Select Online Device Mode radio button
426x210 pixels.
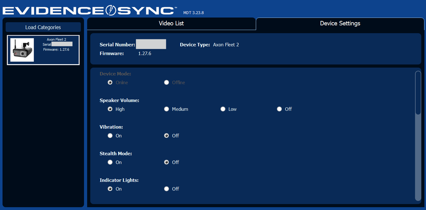pyautogui.click(x=110, y=82)
